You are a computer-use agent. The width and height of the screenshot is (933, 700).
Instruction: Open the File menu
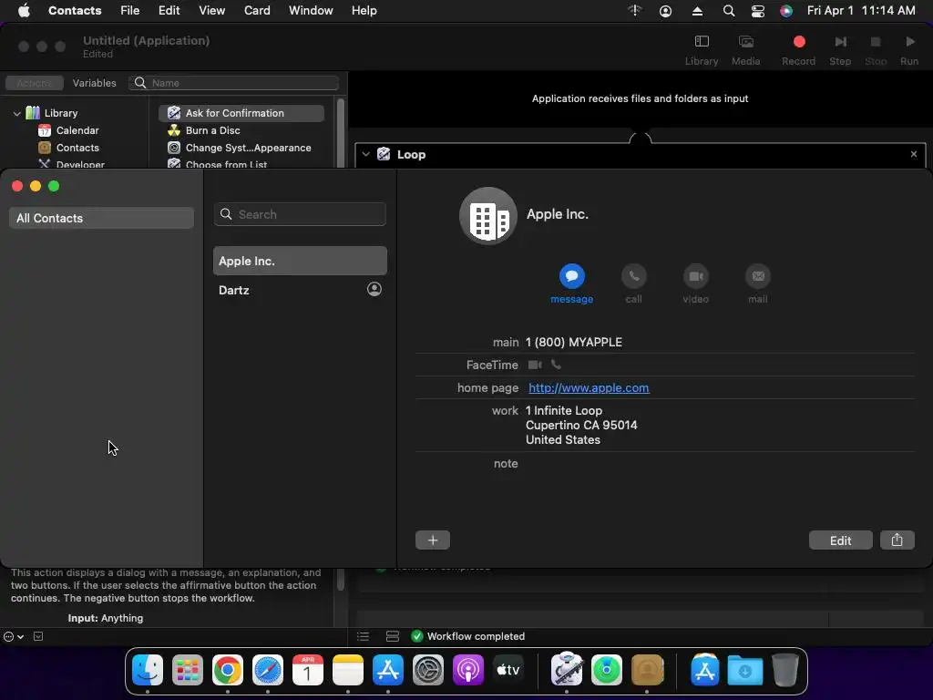(129, 11)
